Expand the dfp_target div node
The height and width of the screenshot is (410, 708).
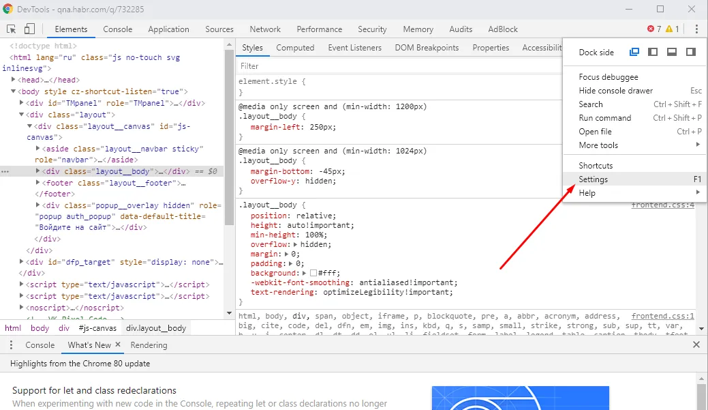point(21,262)
